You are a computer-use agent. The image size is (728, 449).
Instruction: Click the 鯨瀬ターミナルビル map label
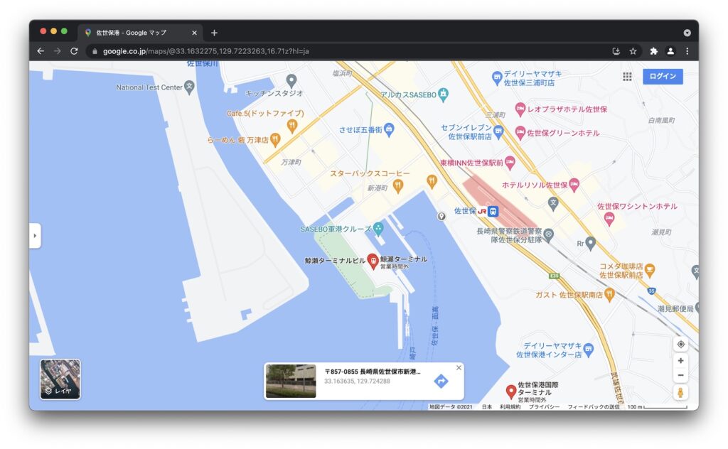tap(335, 261)
